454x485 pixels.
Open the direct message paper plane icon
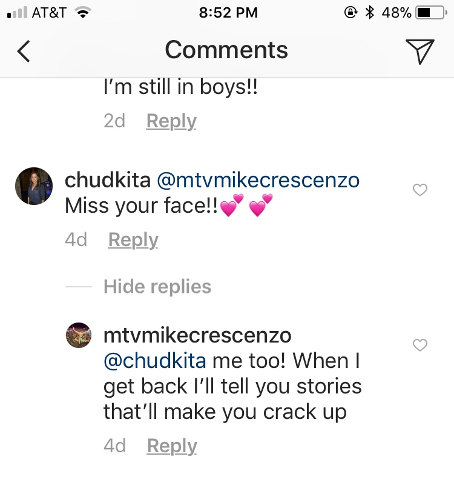point(420,52)
